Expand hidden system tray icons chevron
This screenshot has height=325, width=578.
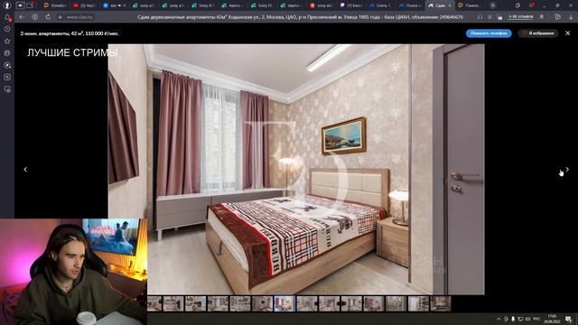coord(499,319)
